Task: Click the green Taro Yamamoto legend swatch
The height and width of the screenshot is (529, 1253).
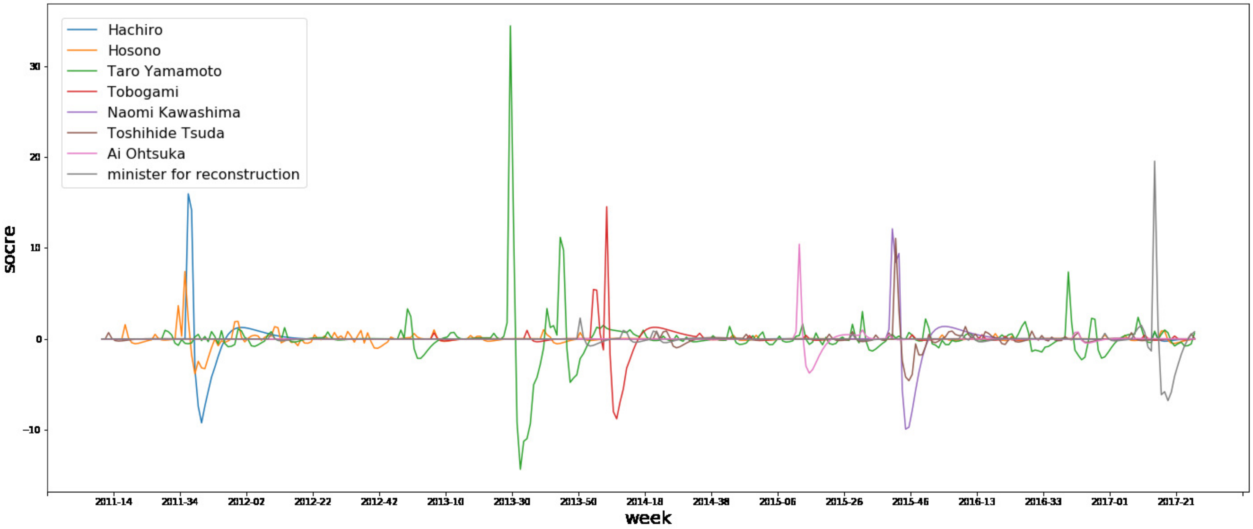Action: pyautogui.click(x=82, y=71)
